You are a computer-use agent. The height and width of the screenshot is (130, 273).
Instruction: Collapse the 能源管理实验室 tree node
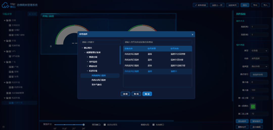tap(85, 52)
